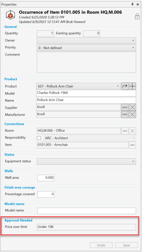Browse for Room with the ellipsis button
The image size is (142, 252).
[125, 131]
